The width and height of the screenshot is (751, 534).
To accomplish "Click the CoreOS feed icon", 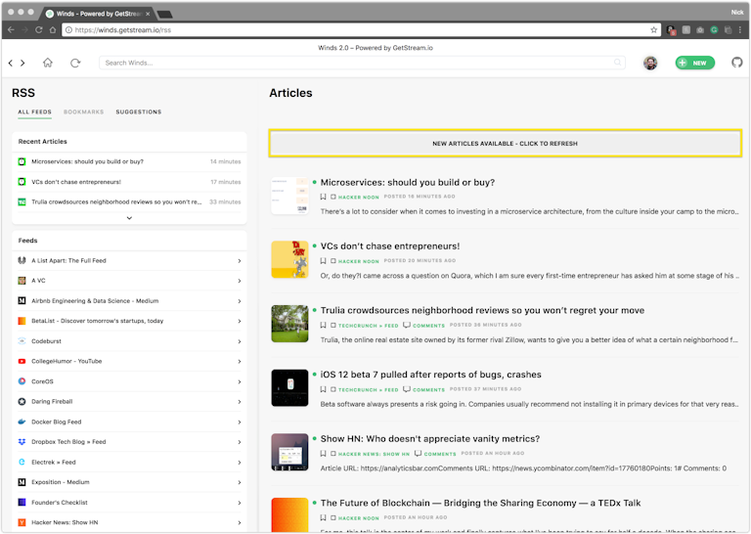I will tap(22, 381).
